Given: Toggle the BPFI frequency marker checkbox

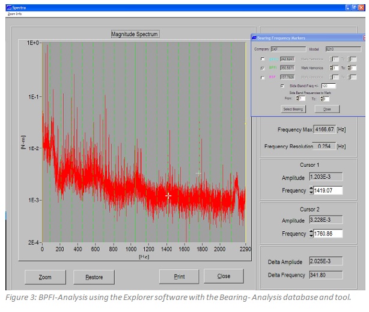Looking at the screenshot, I should point(263,68).
